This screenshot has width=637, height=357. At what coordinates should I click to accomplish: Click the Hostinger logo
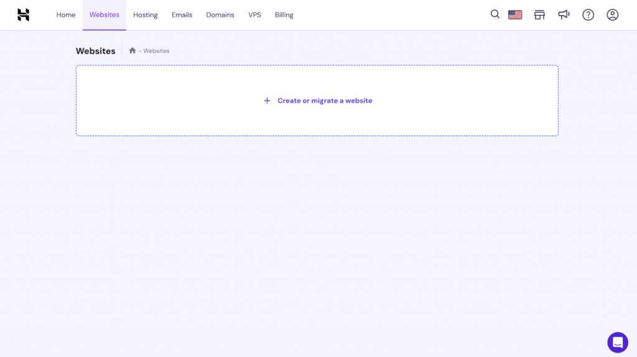tap(23, 15)
